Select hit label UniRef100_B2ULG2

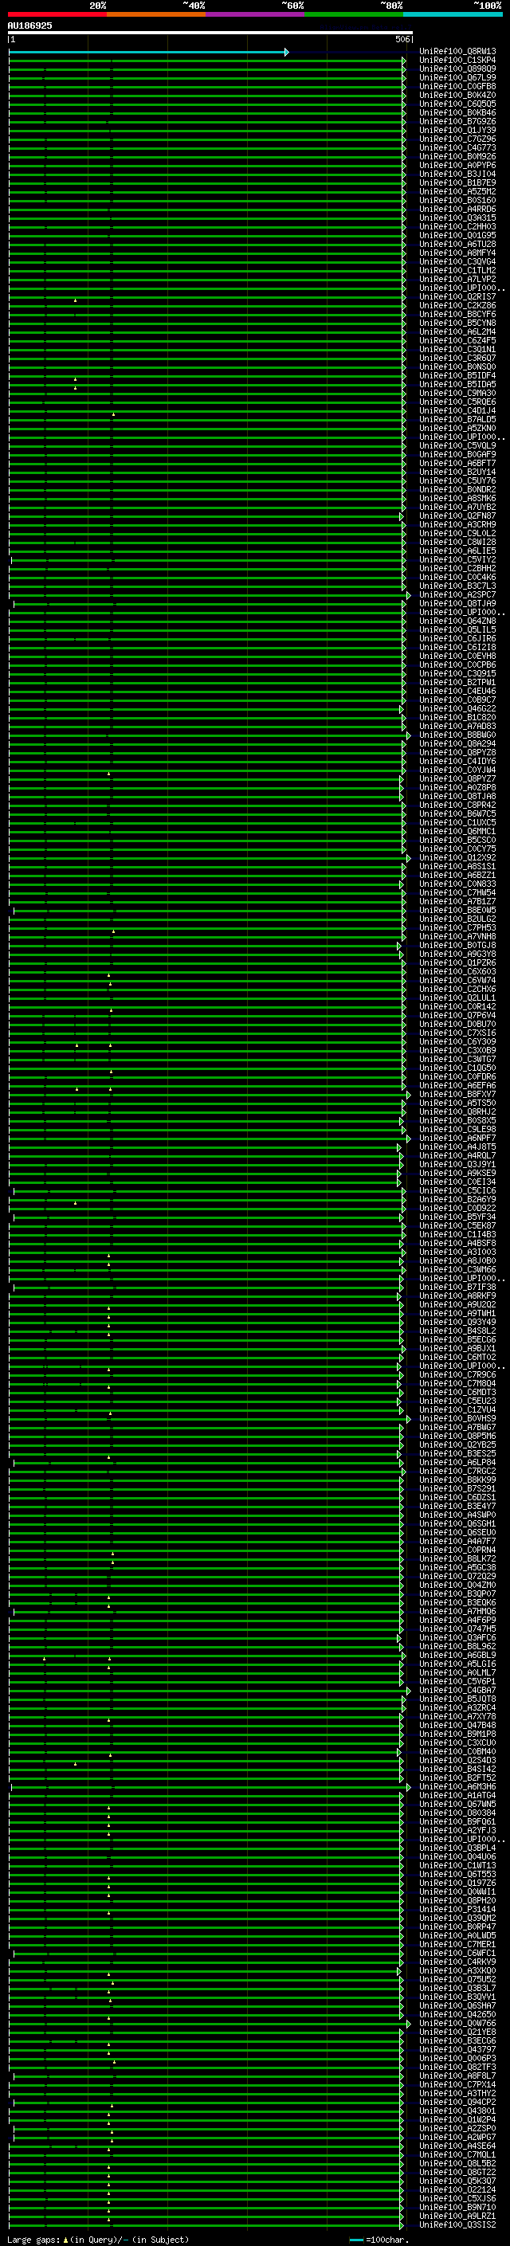[457, 919]
